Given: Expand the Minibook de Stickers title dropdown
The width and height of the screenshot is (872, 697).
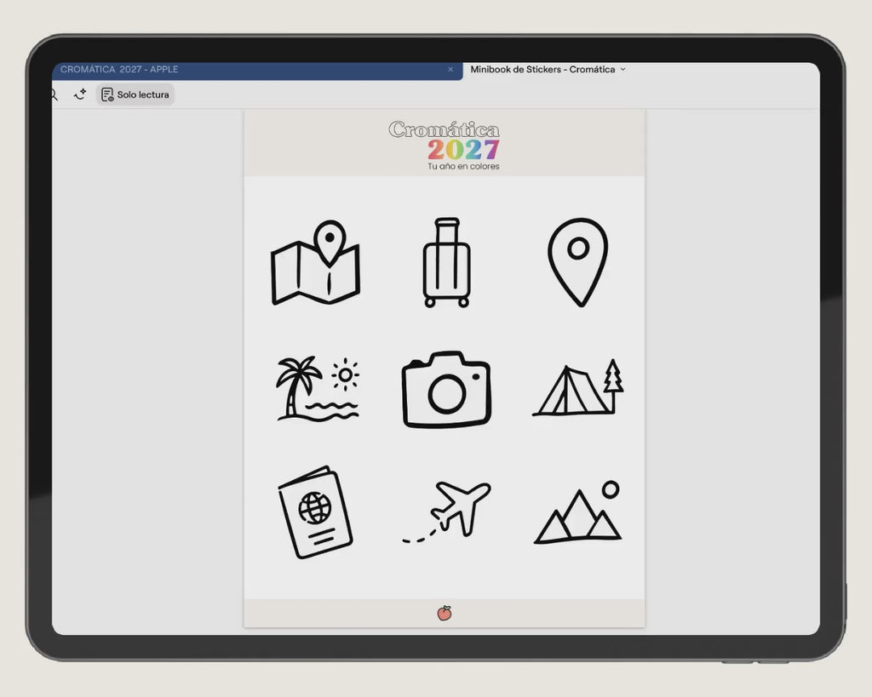Looking at the screenshot, I should (x=622, y=70).
